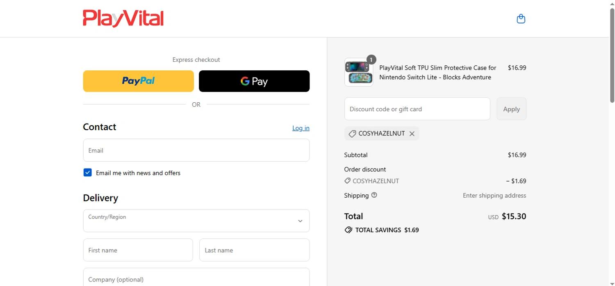Click the 'Enter shipping address' text
This screenshot has width=615, height=286.
tap(494, 196)
